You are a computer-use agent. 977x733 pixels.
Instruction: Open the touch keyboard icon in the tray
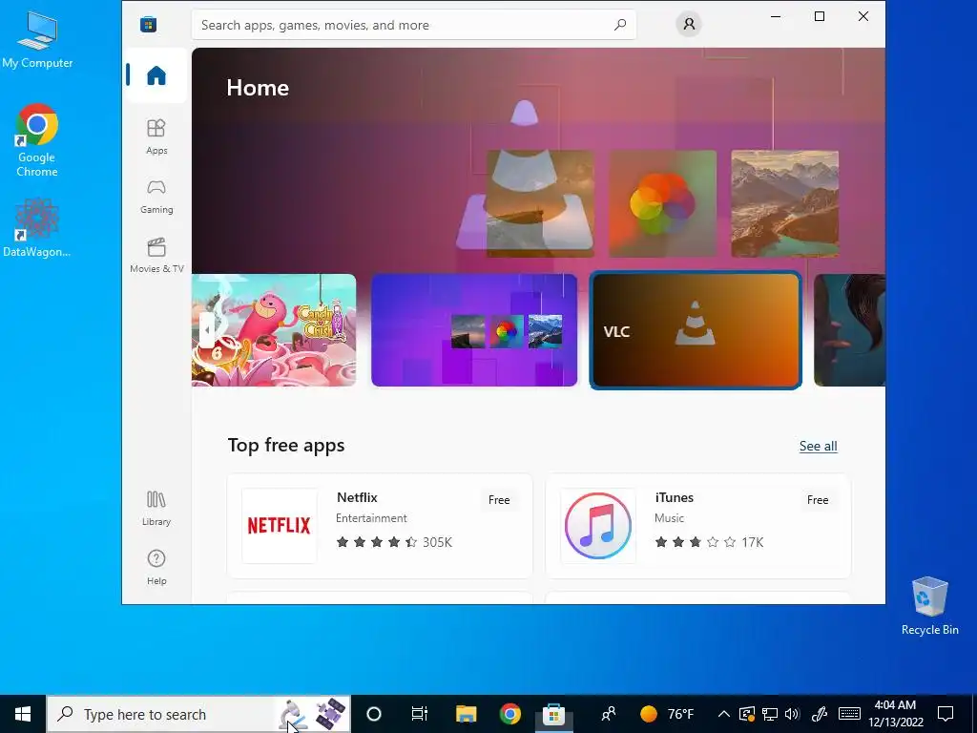(x=849, y=714)
